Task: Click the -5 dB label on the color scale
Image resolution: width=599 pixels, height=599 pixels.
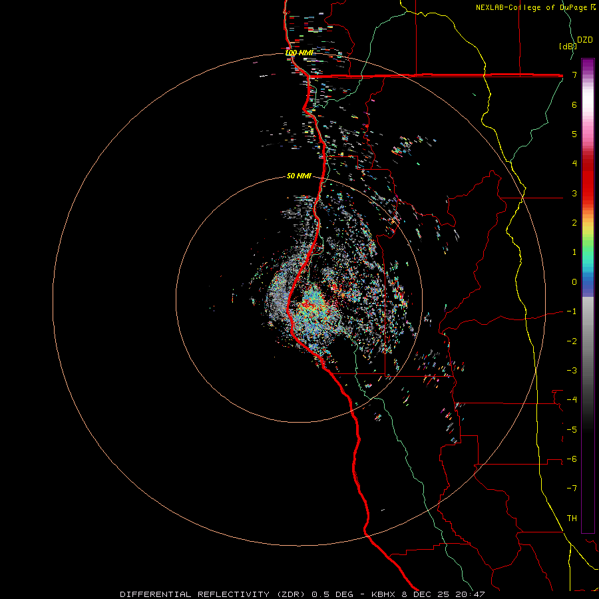Action: point(572,430)
